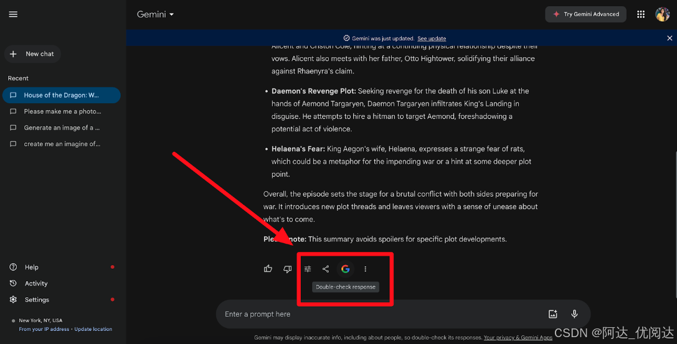The height and width of the screenshot is (344, 677).
Task: Open Your privacy & Gemini Apps link
Action: click(518, 338)
